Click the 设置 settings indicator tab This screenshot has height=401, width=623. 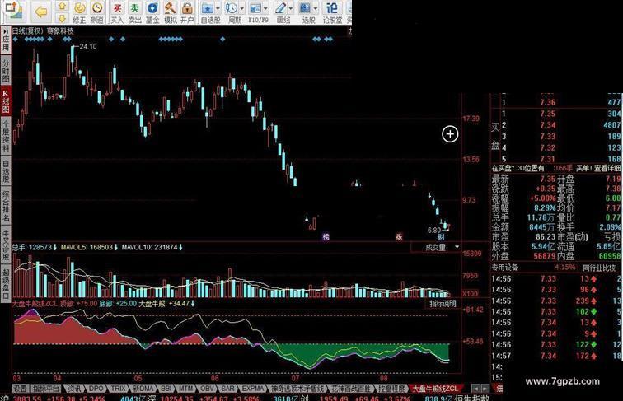(20, 389)
